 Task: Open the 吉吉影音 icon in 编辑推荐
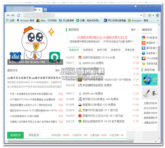(143, 53)
